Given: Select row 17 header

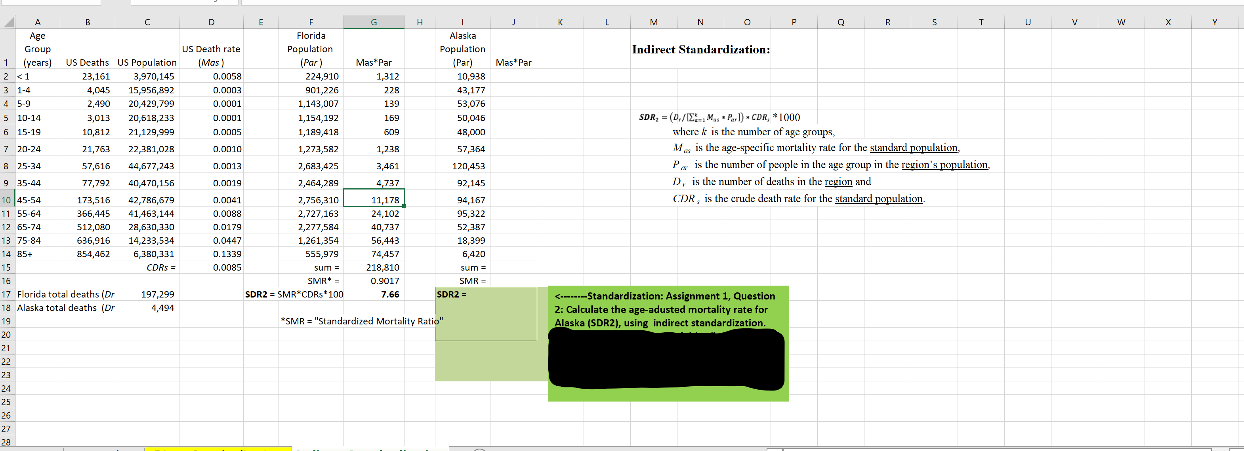Looking at the screenshot, I should click(x=6, y=294).
